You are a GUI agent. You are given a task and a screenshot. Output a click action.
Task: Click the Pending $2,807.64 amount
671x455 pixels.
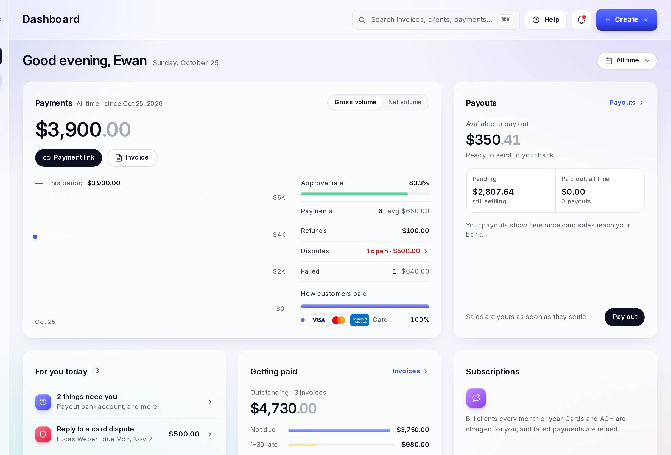[x=493, y=192]
